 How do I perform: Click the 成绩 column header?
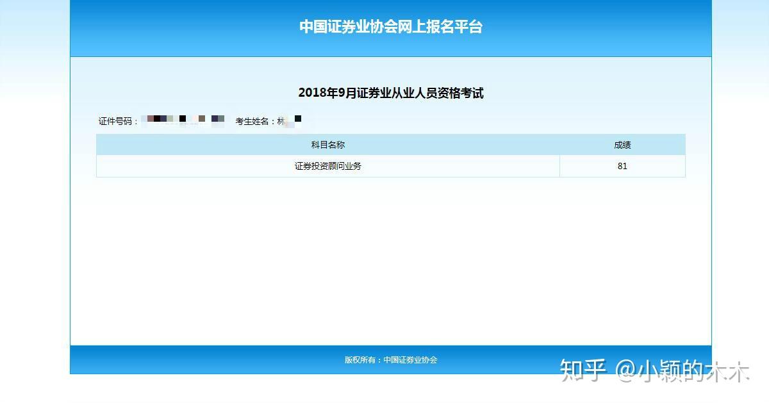(622, 145)
